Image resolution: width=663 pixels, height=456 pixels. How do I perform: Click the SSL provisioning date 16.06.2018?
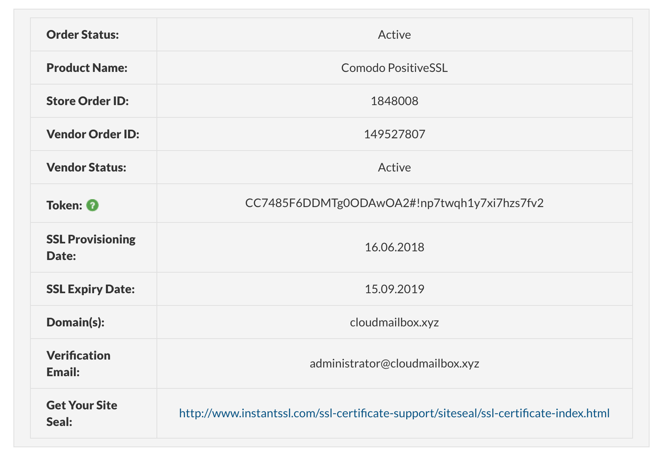(394, 247)
